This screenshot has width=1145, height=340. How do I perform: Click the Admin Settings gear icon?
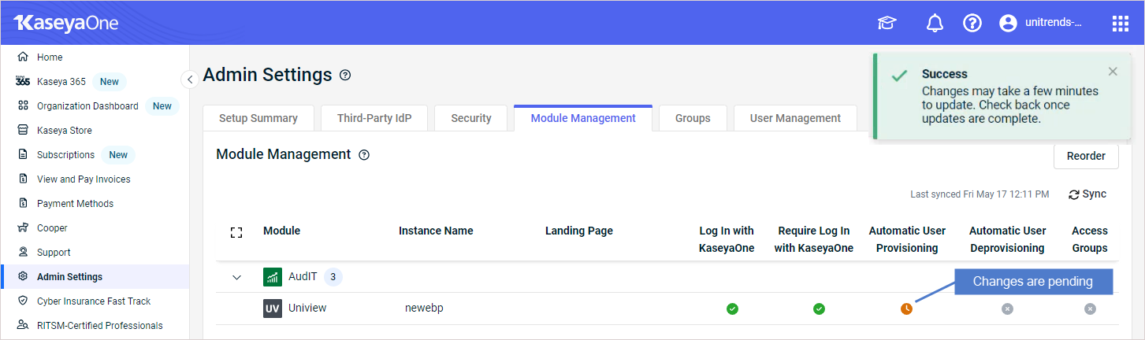(23, 277)
